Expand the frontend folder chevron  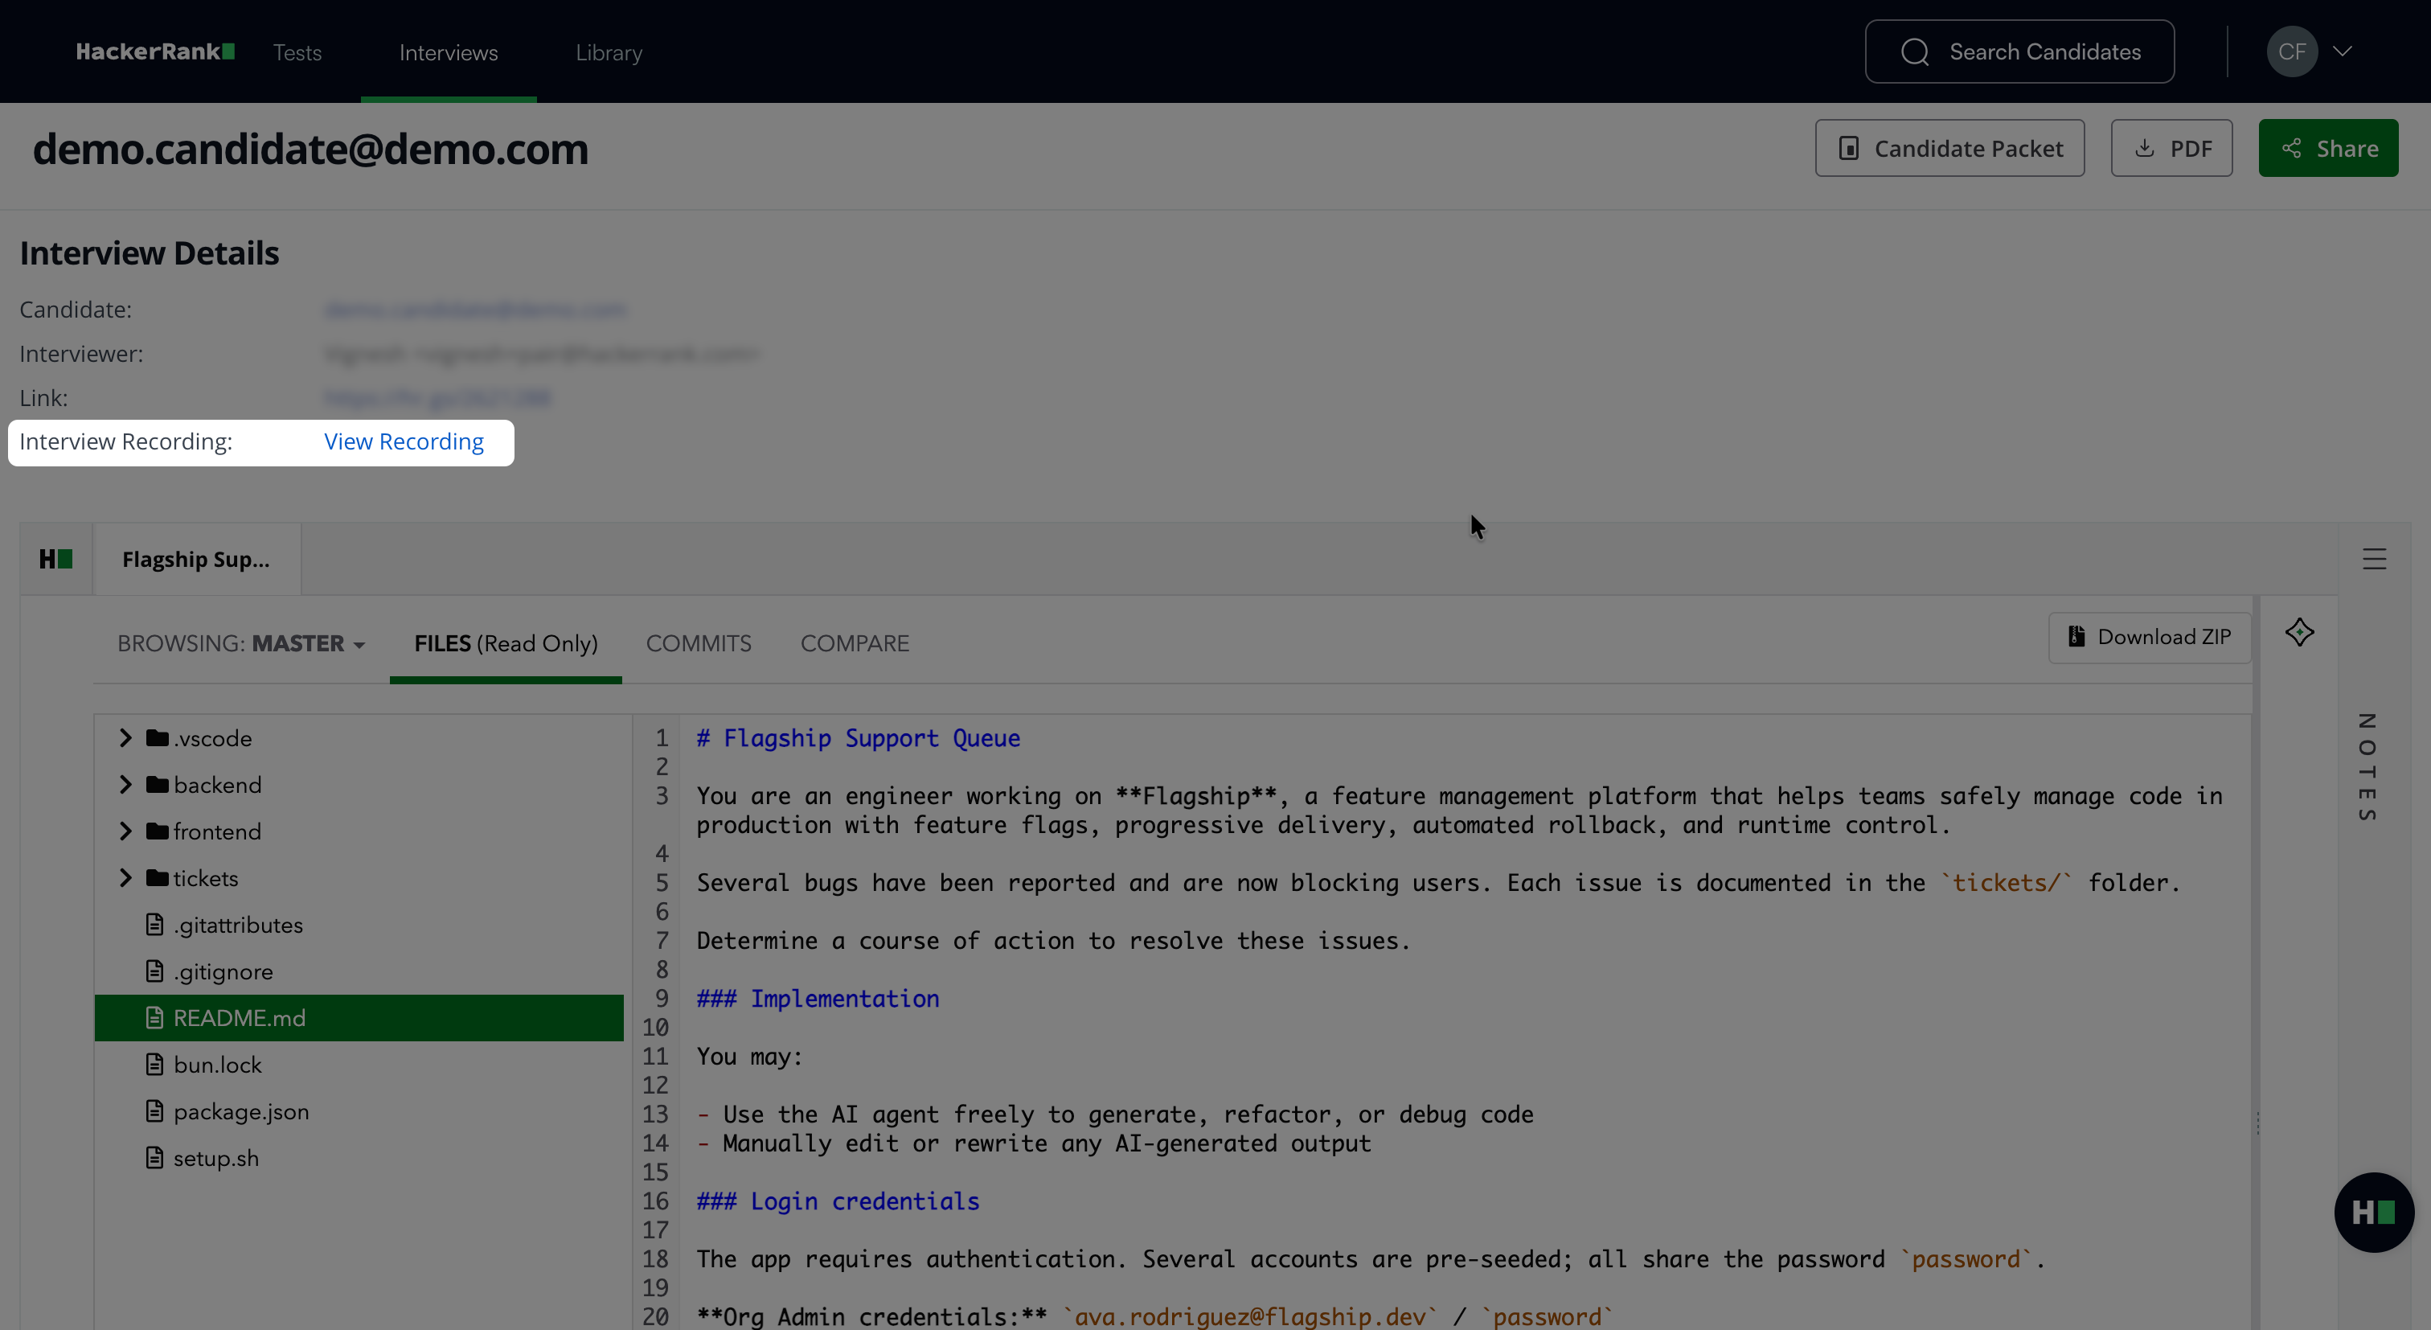click(x=125, y=831)
